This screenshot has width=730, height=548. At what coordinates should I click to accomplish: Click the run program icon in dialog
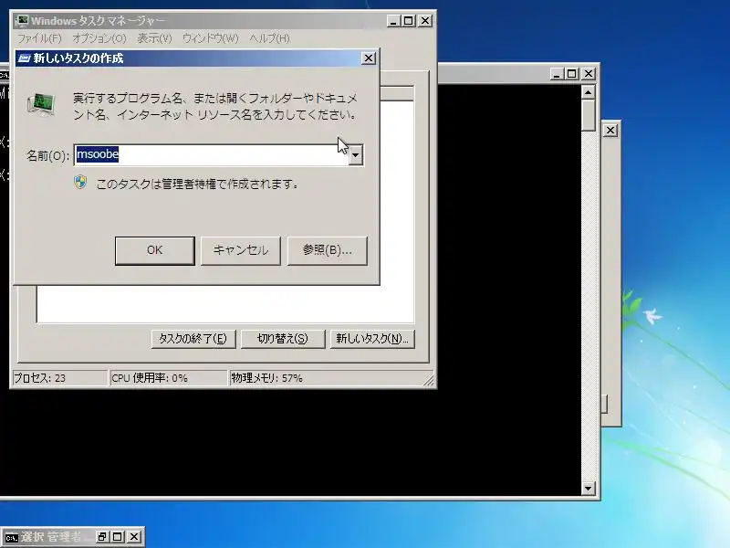coord(41,105)
